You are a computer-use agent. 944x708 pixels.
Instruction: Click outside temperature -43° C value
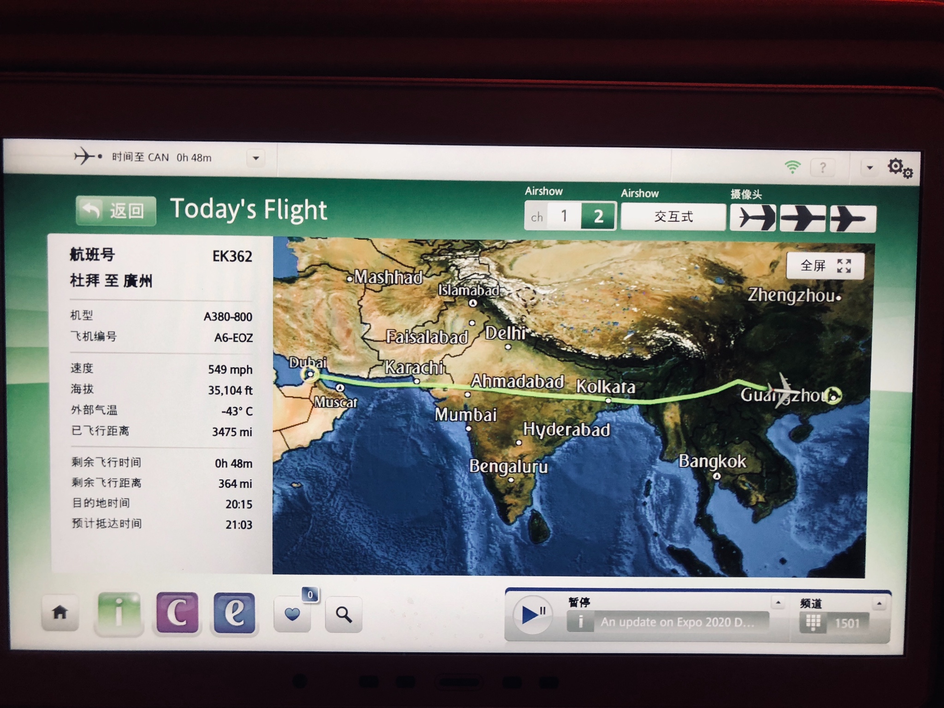pyautogui.click(x=237, y=411)
